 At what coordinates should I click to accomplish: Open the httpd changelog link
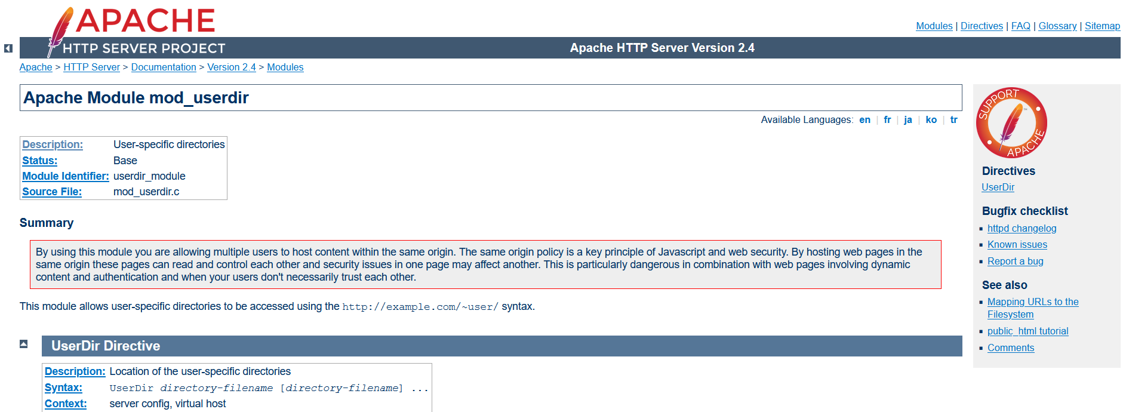tap(1022, 228)
